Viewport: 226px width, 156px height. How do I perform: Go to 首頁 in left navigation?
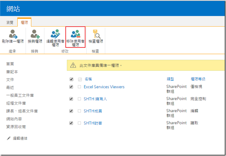(x=10, y=64)
